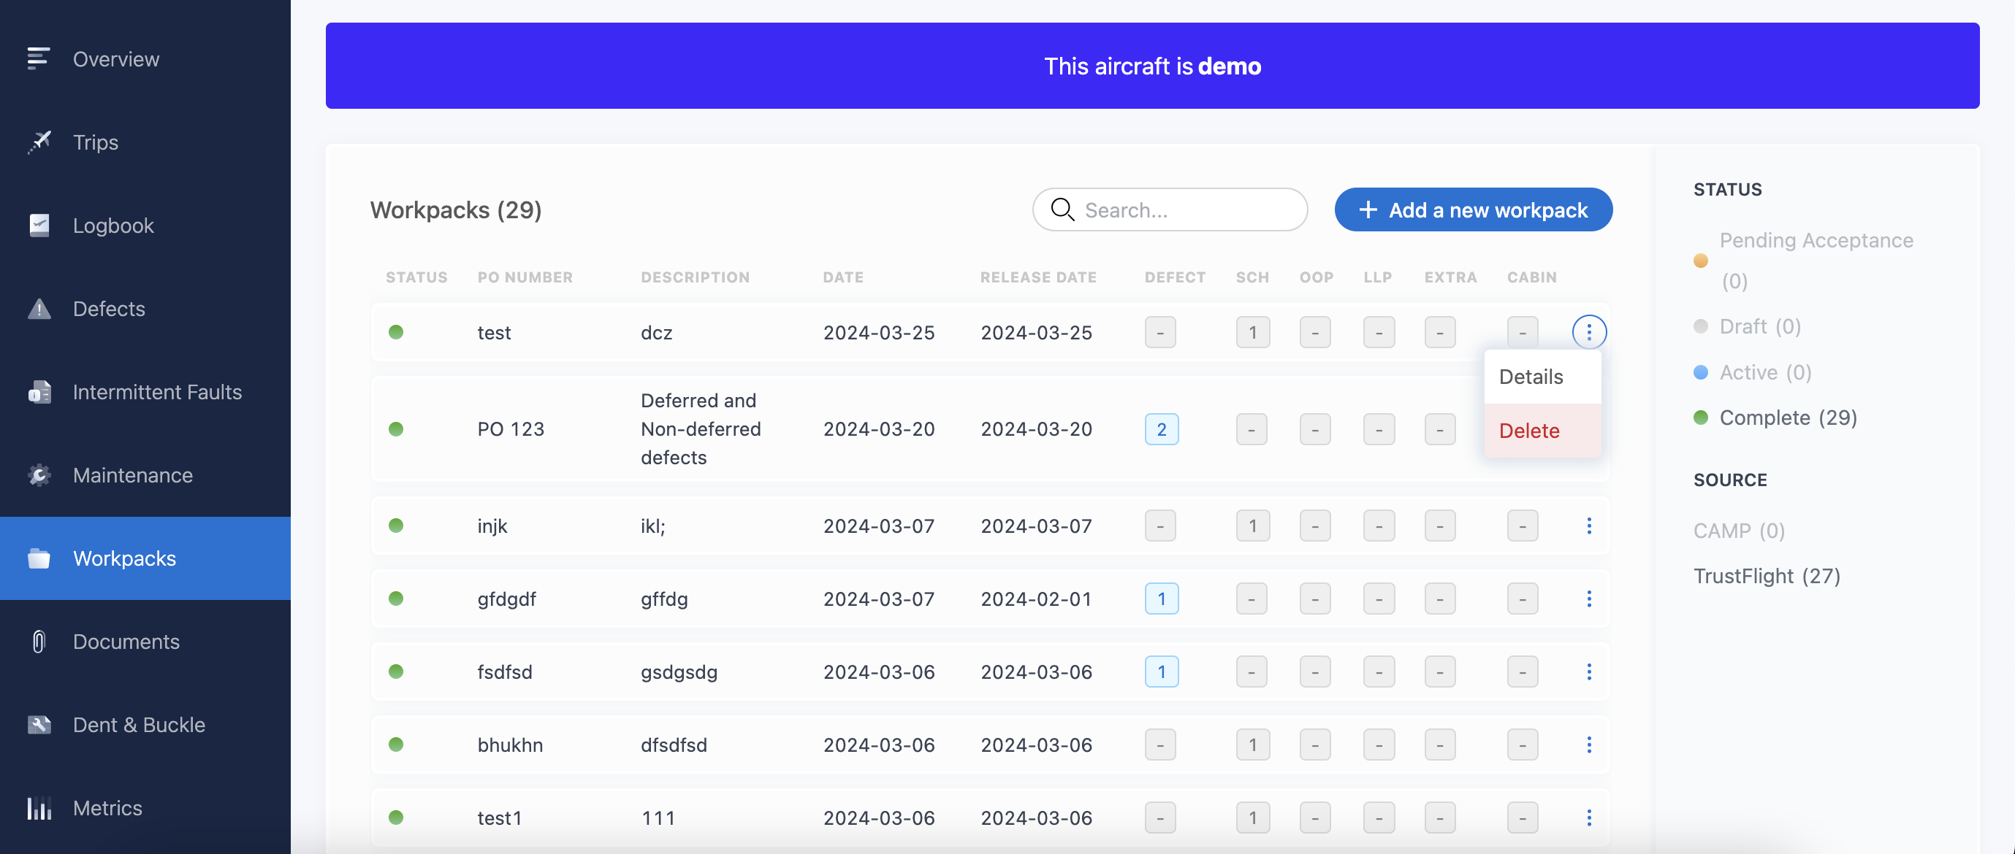Viewport: 2015px width, 854px height.
Task: Click the Dent & Buckle icon
Action: pyautogui.click(x=39, y=724)
